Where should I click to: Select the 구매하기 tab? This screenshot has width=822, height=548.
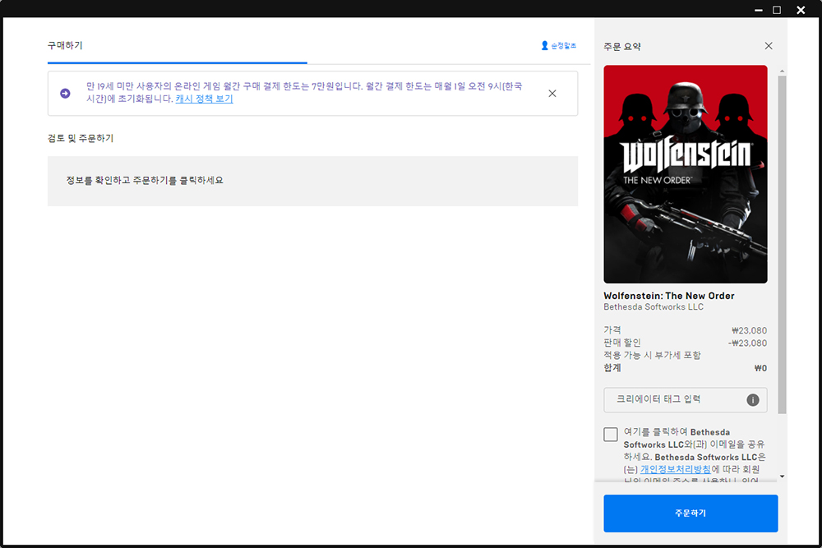(65, 45)
